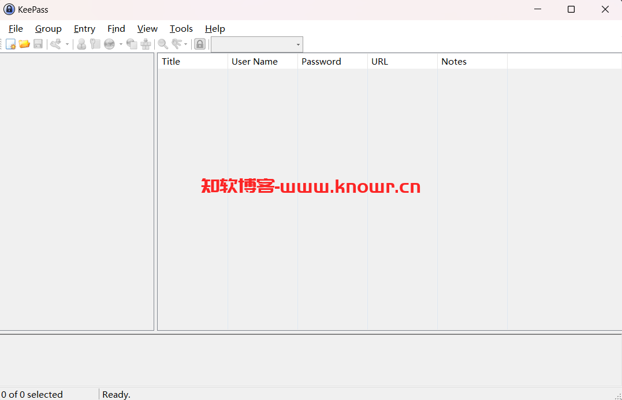Click the Show Entries keys icon
622x400 pixels.
(x=177, y=44)
